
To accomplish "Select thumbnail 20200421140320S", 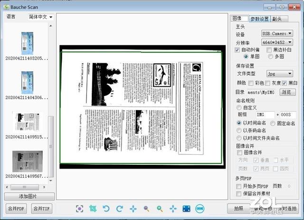I will [27, 43].
